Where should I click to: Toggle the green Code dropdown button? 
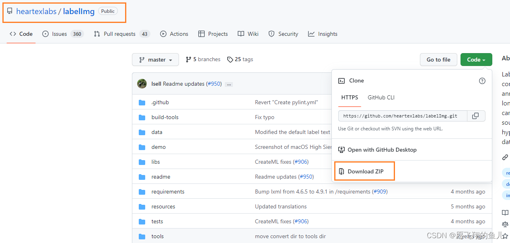point(476,60)
